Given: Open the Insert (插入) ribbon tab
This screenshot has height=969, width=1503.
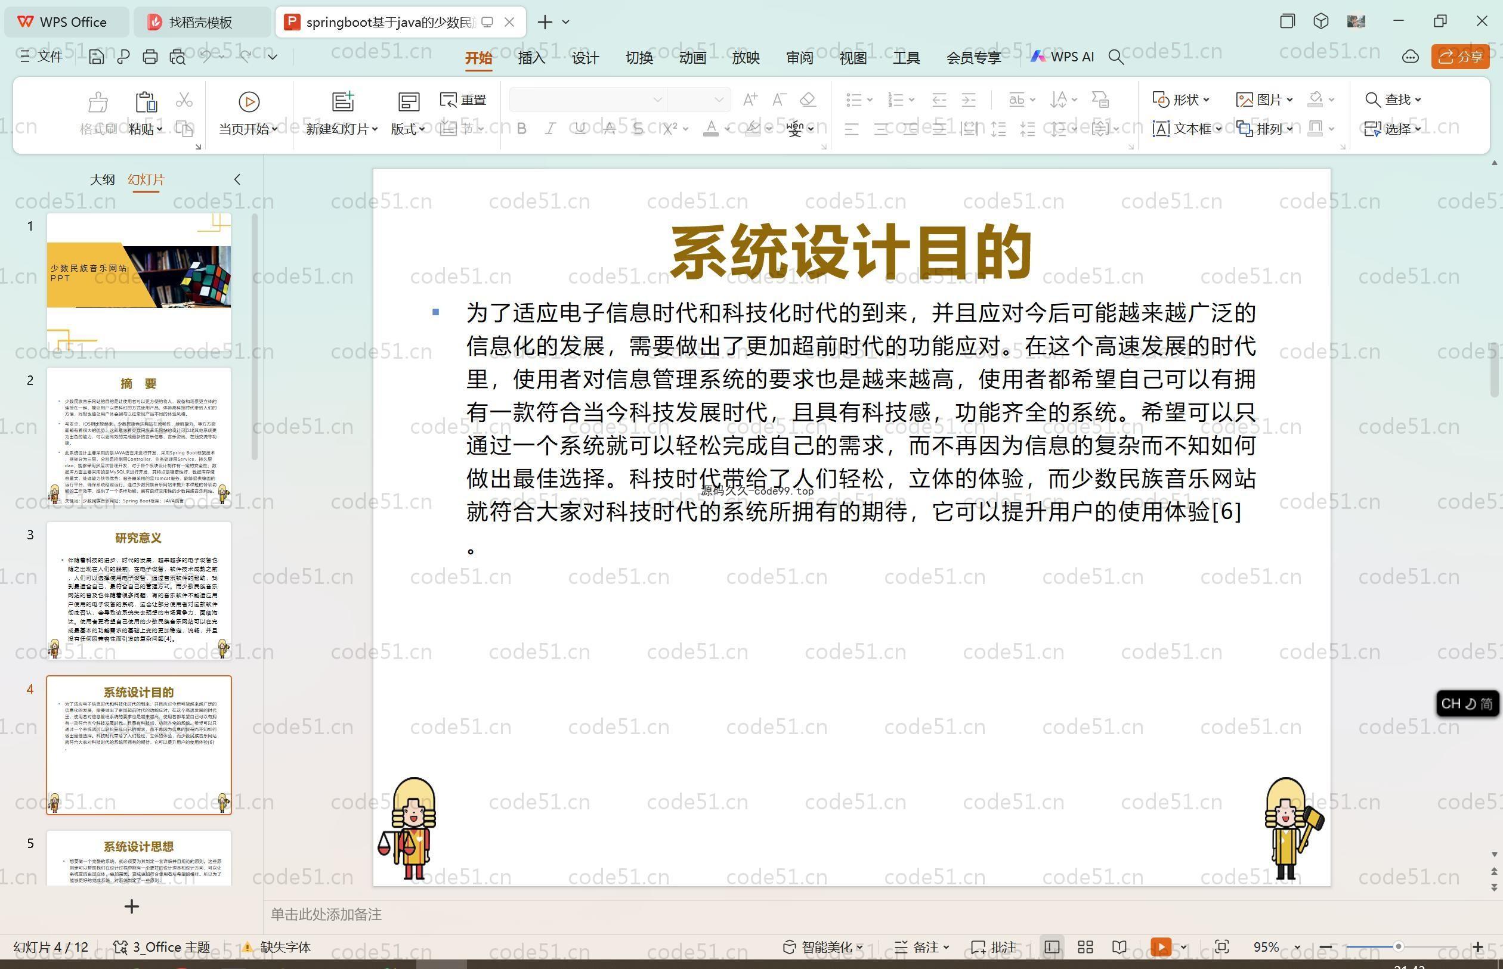Looking at the screenshot, I should tap(531, 58).
